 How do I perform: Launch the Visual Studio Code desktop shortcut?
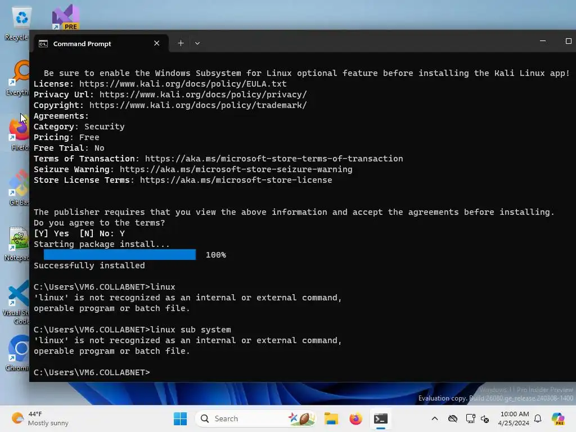[17, 302]
